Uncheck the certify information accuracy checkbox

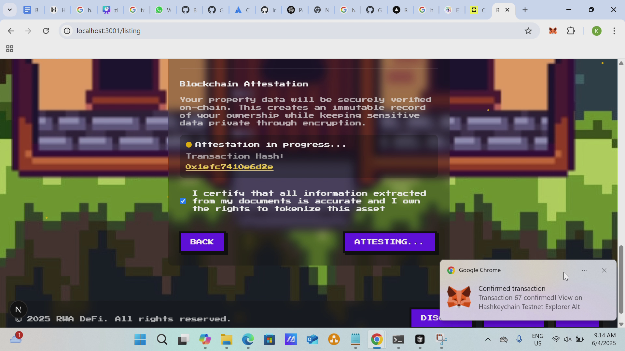(183, 201)
